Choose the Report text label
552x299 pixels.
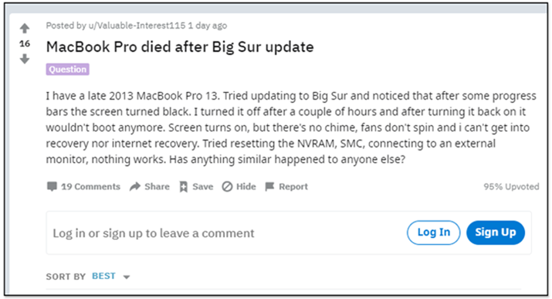[x=293, y=187]
